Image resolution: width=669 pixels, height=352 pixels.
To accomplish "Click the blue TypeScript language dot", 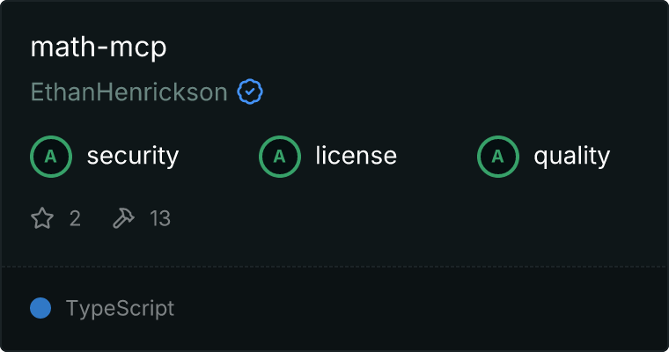I will point(40,308).
